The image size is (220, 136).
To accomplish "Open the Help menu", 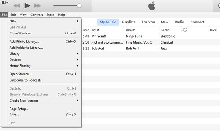I will pos(61,15).
